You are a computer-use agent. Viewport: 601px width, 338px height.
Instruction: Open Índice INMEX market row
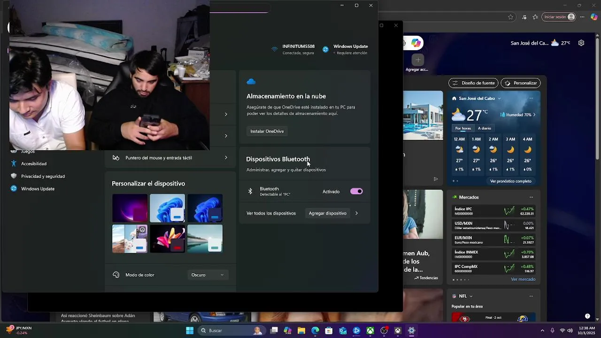click(494, 254)
